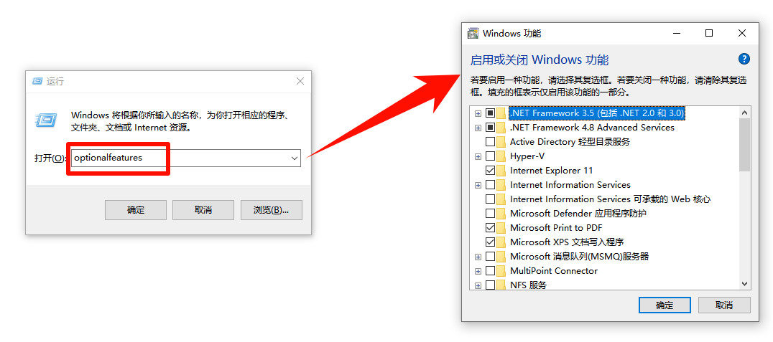Click the scroll down arrow in feature list
This screenshot has width=773, height=342.
coord(744,284)
